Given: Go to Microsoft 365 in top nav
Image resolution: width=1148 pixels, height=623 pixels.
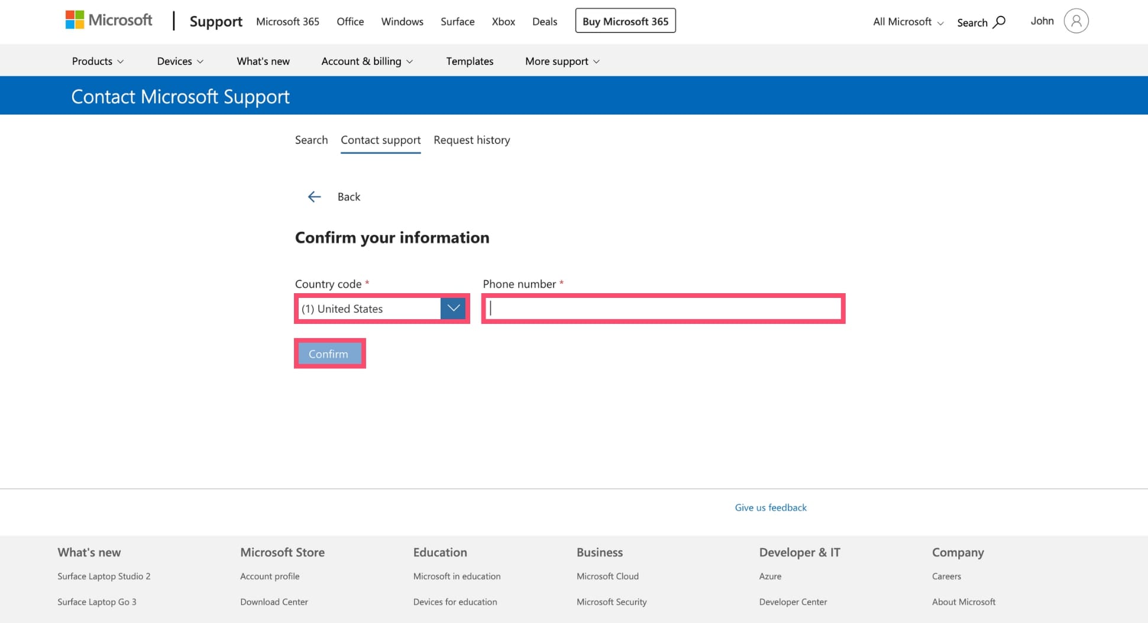Looking at the screenshot, I should 287,21.
